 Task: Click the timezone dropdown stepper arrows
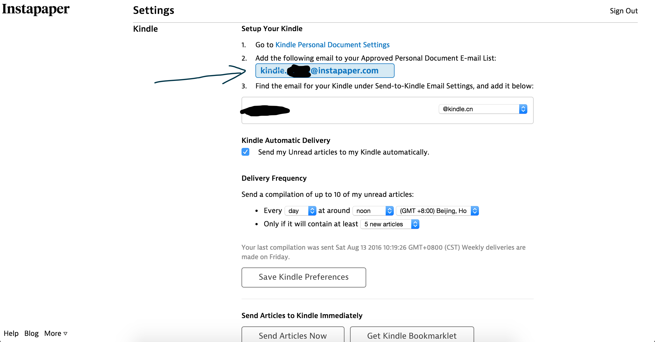click(474, 211)
